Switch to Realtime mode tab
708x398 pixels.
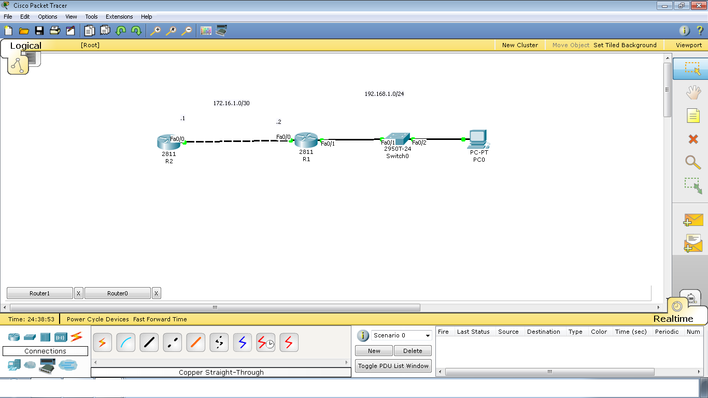(x=673, y=319)
